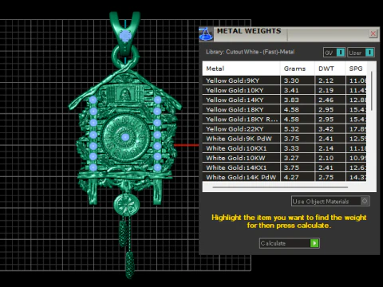Select the White Gold:9K PdW row

pyautogui.click(x=284, y=139)
